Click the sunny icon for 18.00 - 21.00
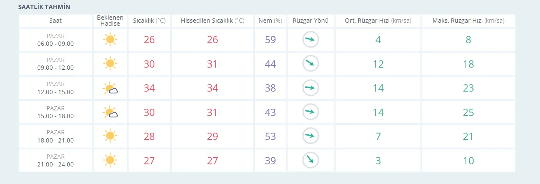 [x=110, y=137]
